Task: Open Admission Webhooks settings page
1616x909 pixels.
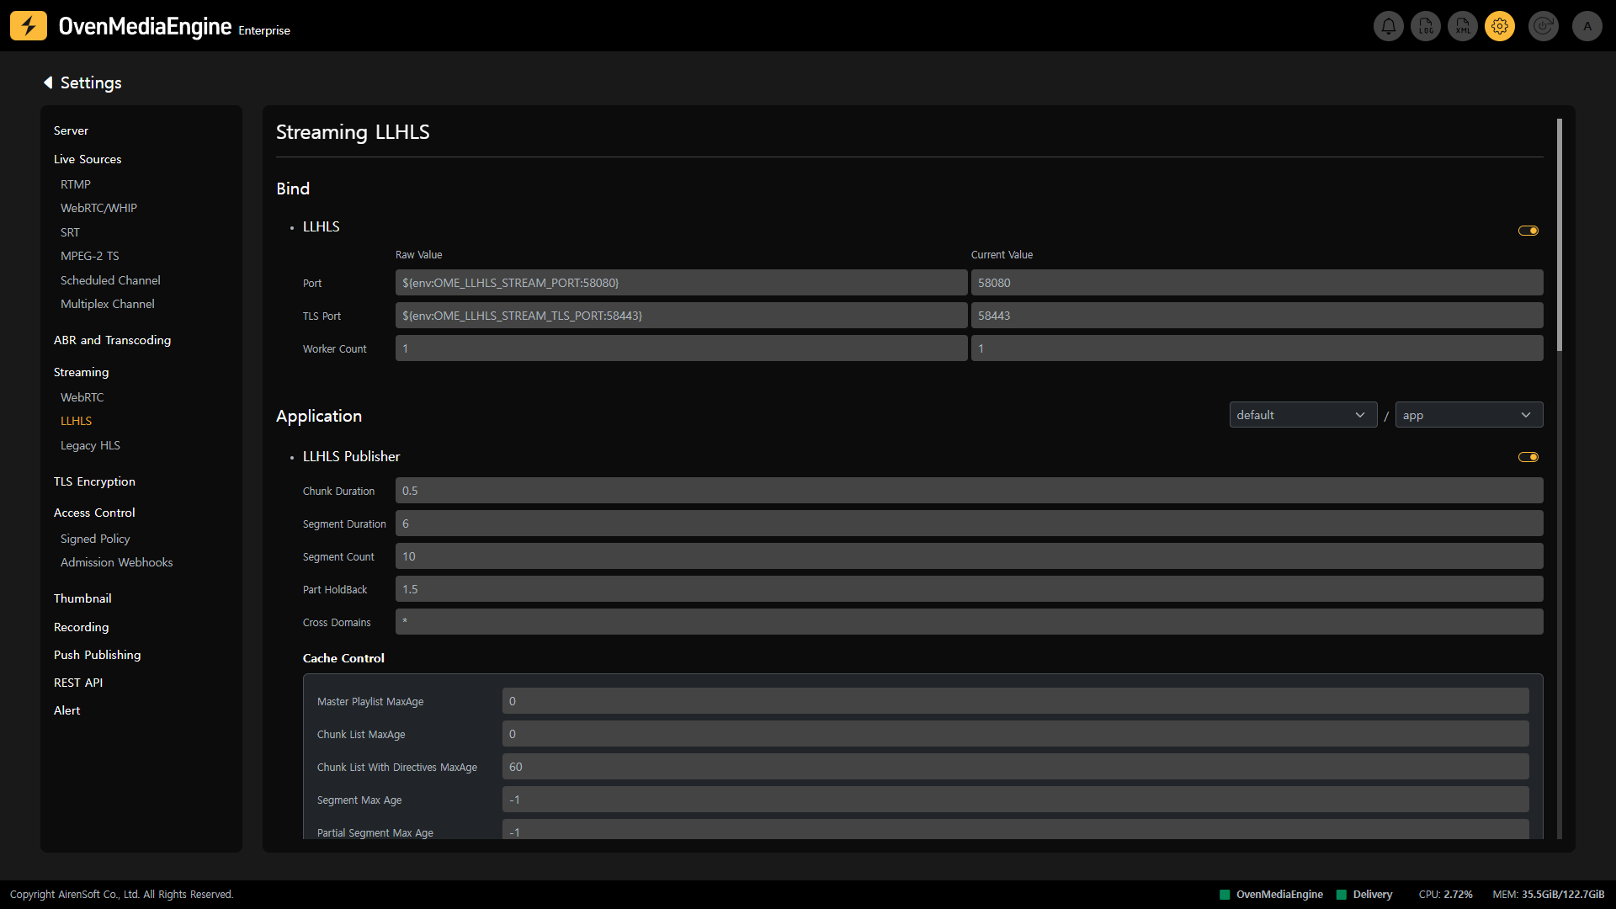Action: click(116, 562)
